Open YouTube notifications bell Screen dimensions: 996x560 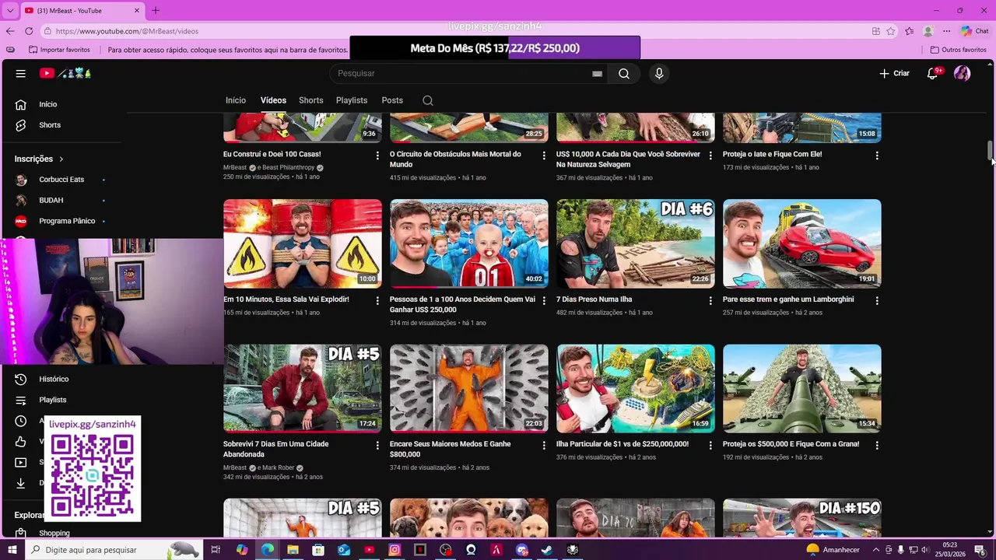933,73
